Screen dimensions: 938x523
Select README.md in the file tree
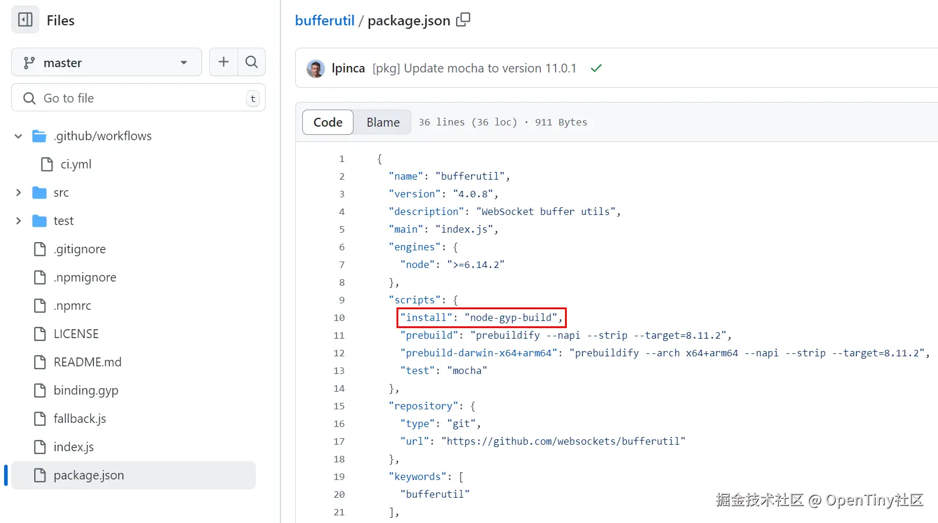coord(87,362)
